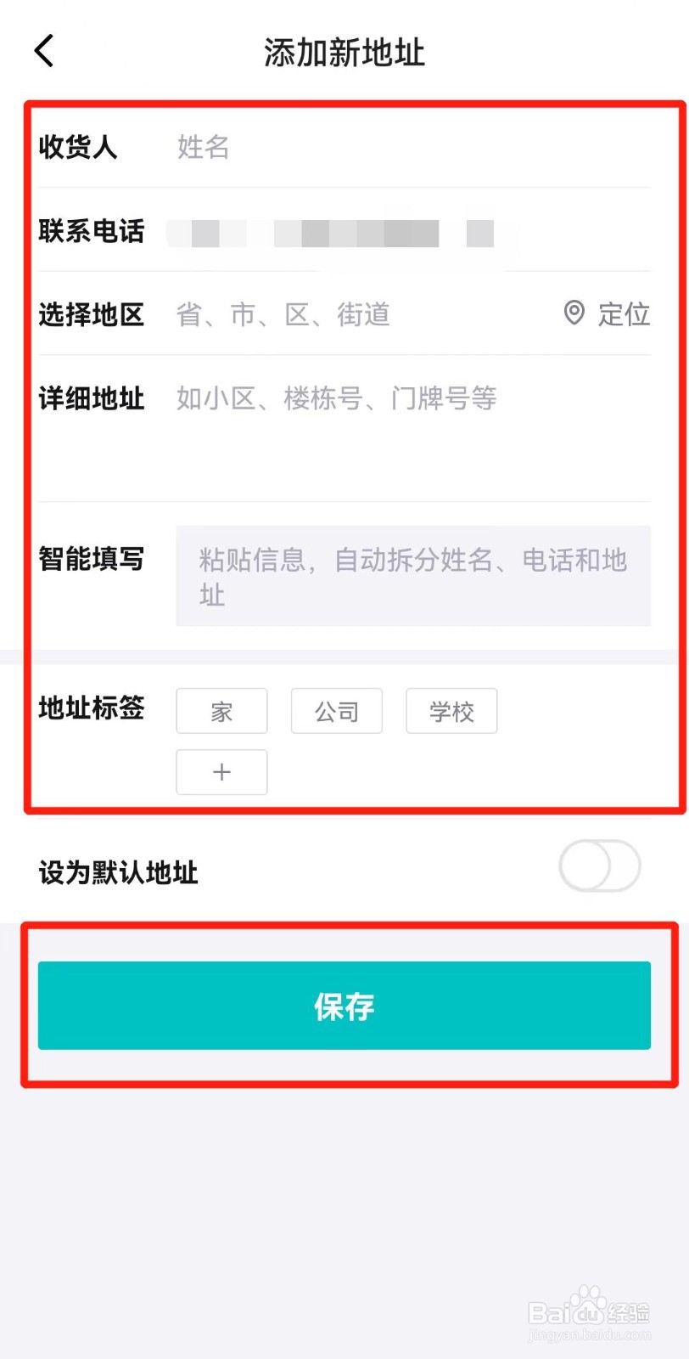Screen dimensions: 689x1359
Task: Tap the 定位 text to locate
Action: [624, 314]
